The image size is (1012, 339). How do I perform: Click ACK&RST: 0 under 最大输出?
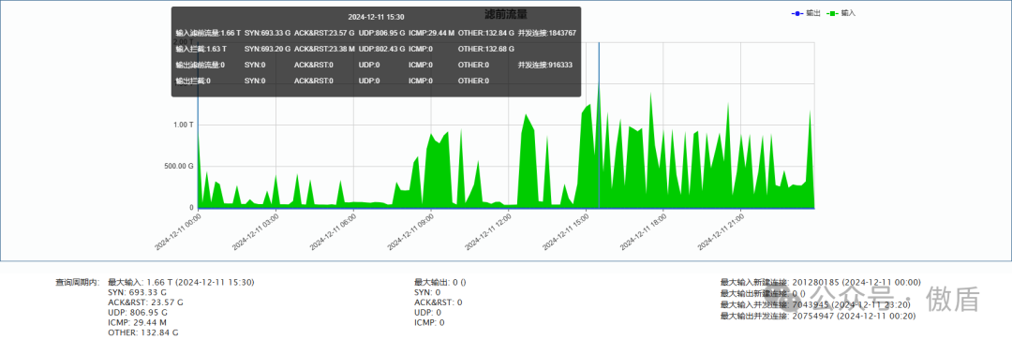(439, 302)
